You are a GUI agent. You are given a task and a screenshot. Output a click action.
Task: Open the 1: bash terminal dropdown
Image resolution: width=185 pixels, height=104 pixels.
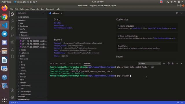tap(149, 64)
